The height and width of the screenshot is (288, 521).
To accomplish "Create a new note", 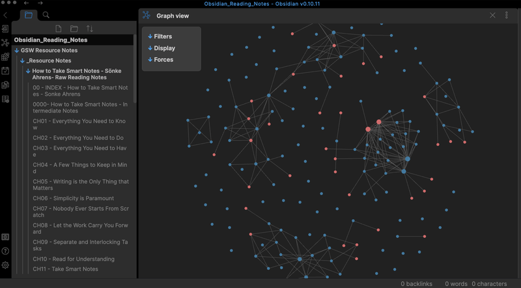I will pyautogui.click(x=59, y=29).
